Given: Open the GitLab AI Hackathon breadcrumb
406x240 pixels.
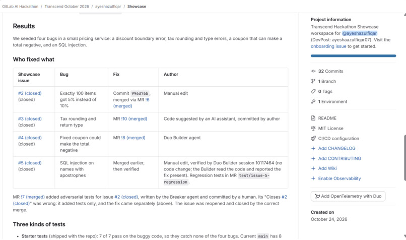Looking at the screenshot, I should (x=20, y=7).
